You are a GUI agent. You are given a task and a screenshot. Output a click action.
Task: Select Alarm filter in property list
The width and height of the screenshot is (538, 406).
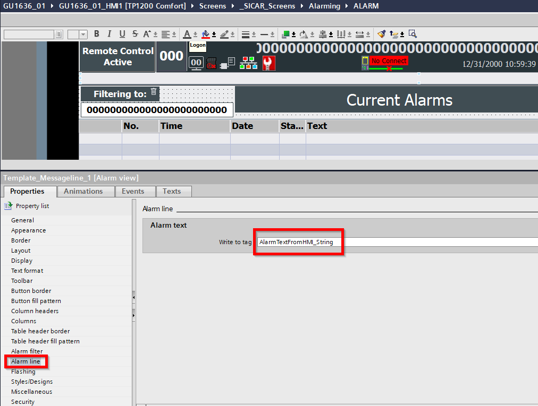coord(27,351)
